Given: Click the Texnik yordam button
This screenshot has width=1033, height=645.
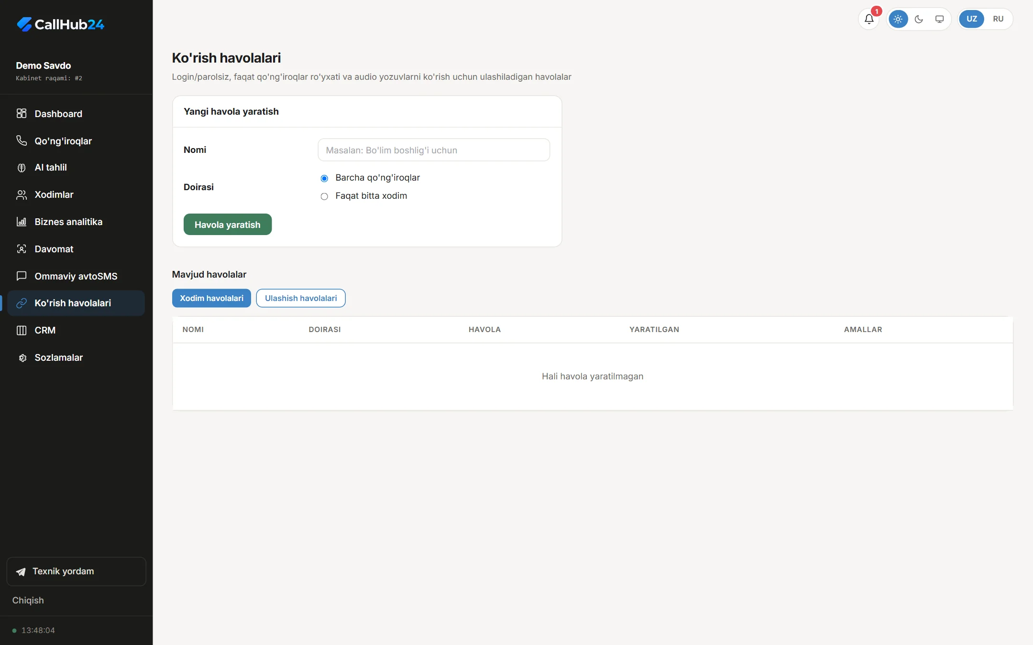Looking at the screenshot, I should coord(76,571).
